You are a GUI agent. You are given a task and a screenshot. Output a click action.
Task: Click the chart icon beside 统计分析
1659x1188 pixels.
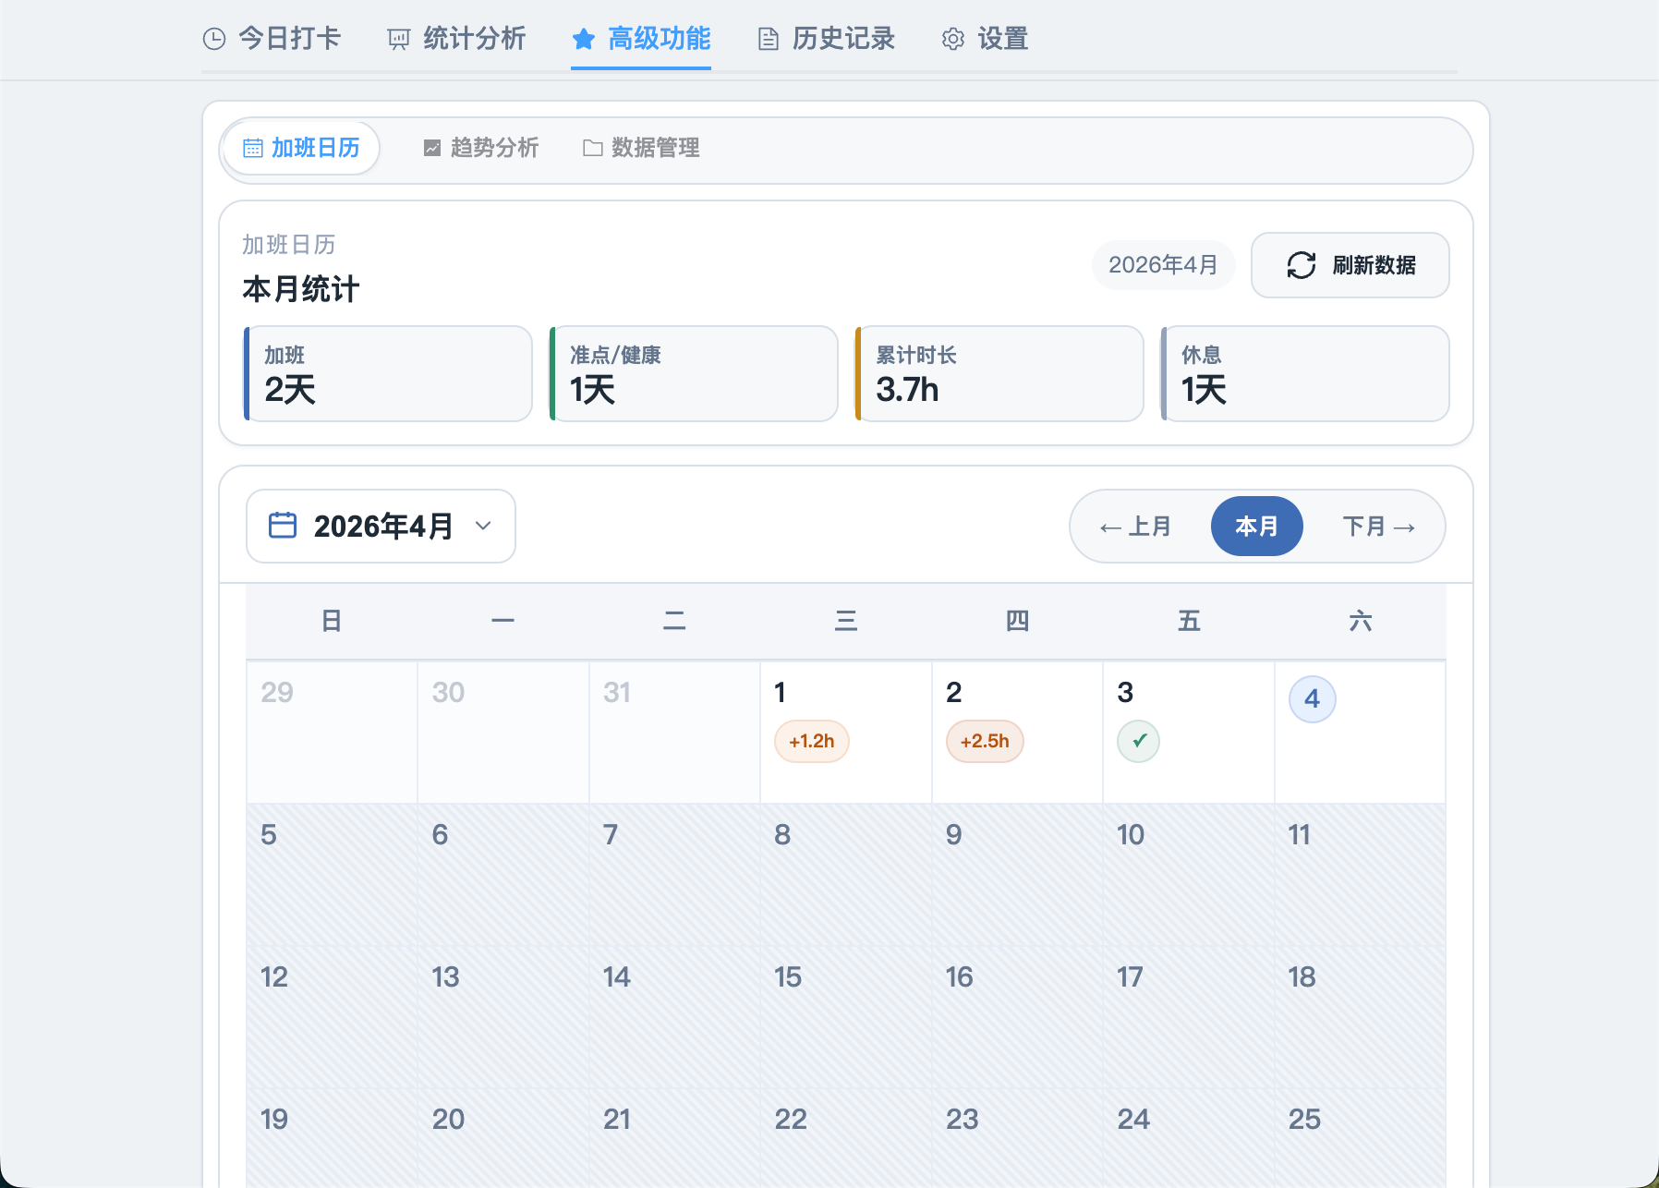click(x=398, y=39)
